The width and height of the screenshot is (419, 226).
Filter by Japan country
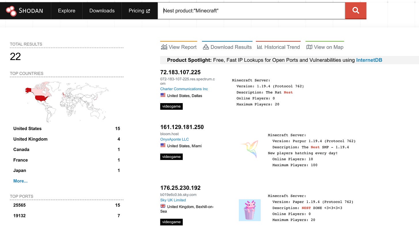(66, 170)
